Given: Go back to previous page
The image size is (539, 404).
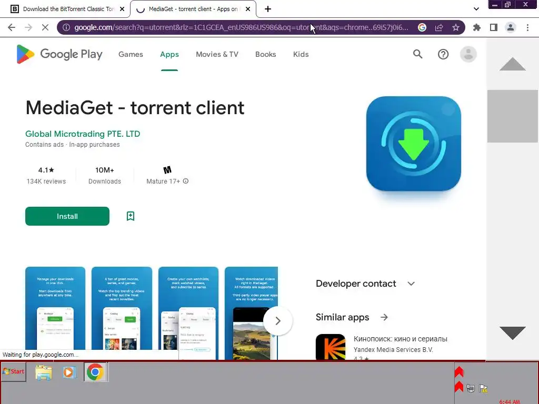Looking at the screenshot, I should tap(12, 27).
